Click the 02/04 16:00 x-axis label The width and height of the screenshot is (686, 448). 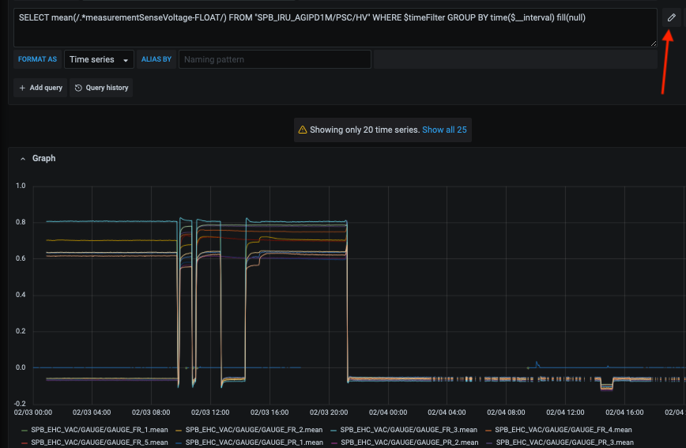tap(624, 412)
